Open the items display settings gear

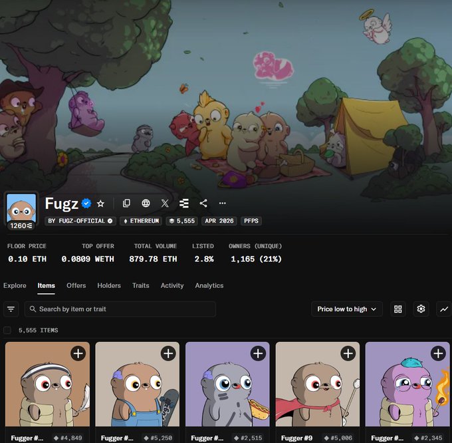coord(421,309)
